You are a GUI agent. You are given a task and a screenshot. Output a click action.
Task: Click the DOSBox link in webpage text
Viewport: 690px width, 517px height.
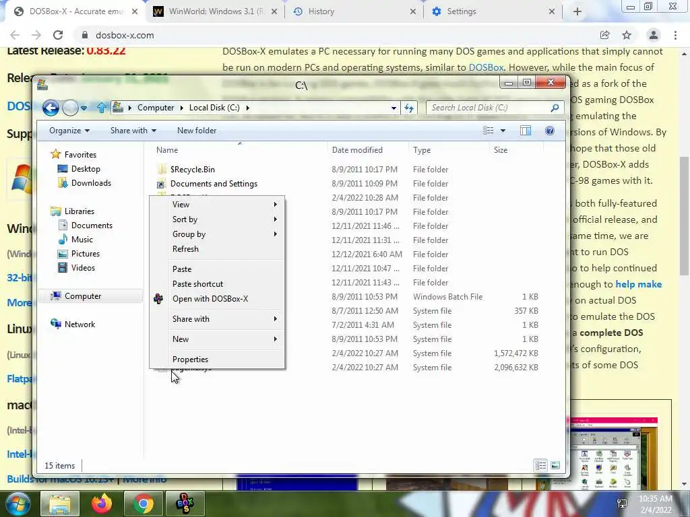click(486, 67)
